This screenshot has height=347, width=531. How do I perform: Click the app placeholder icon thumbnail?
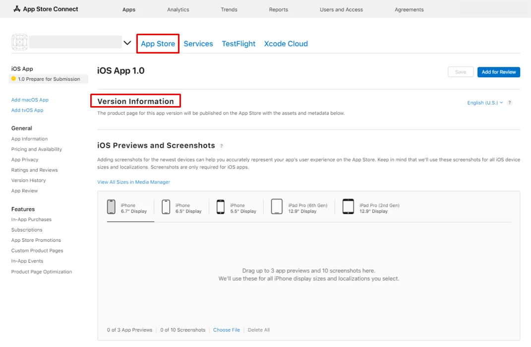[x=20, y=42]
